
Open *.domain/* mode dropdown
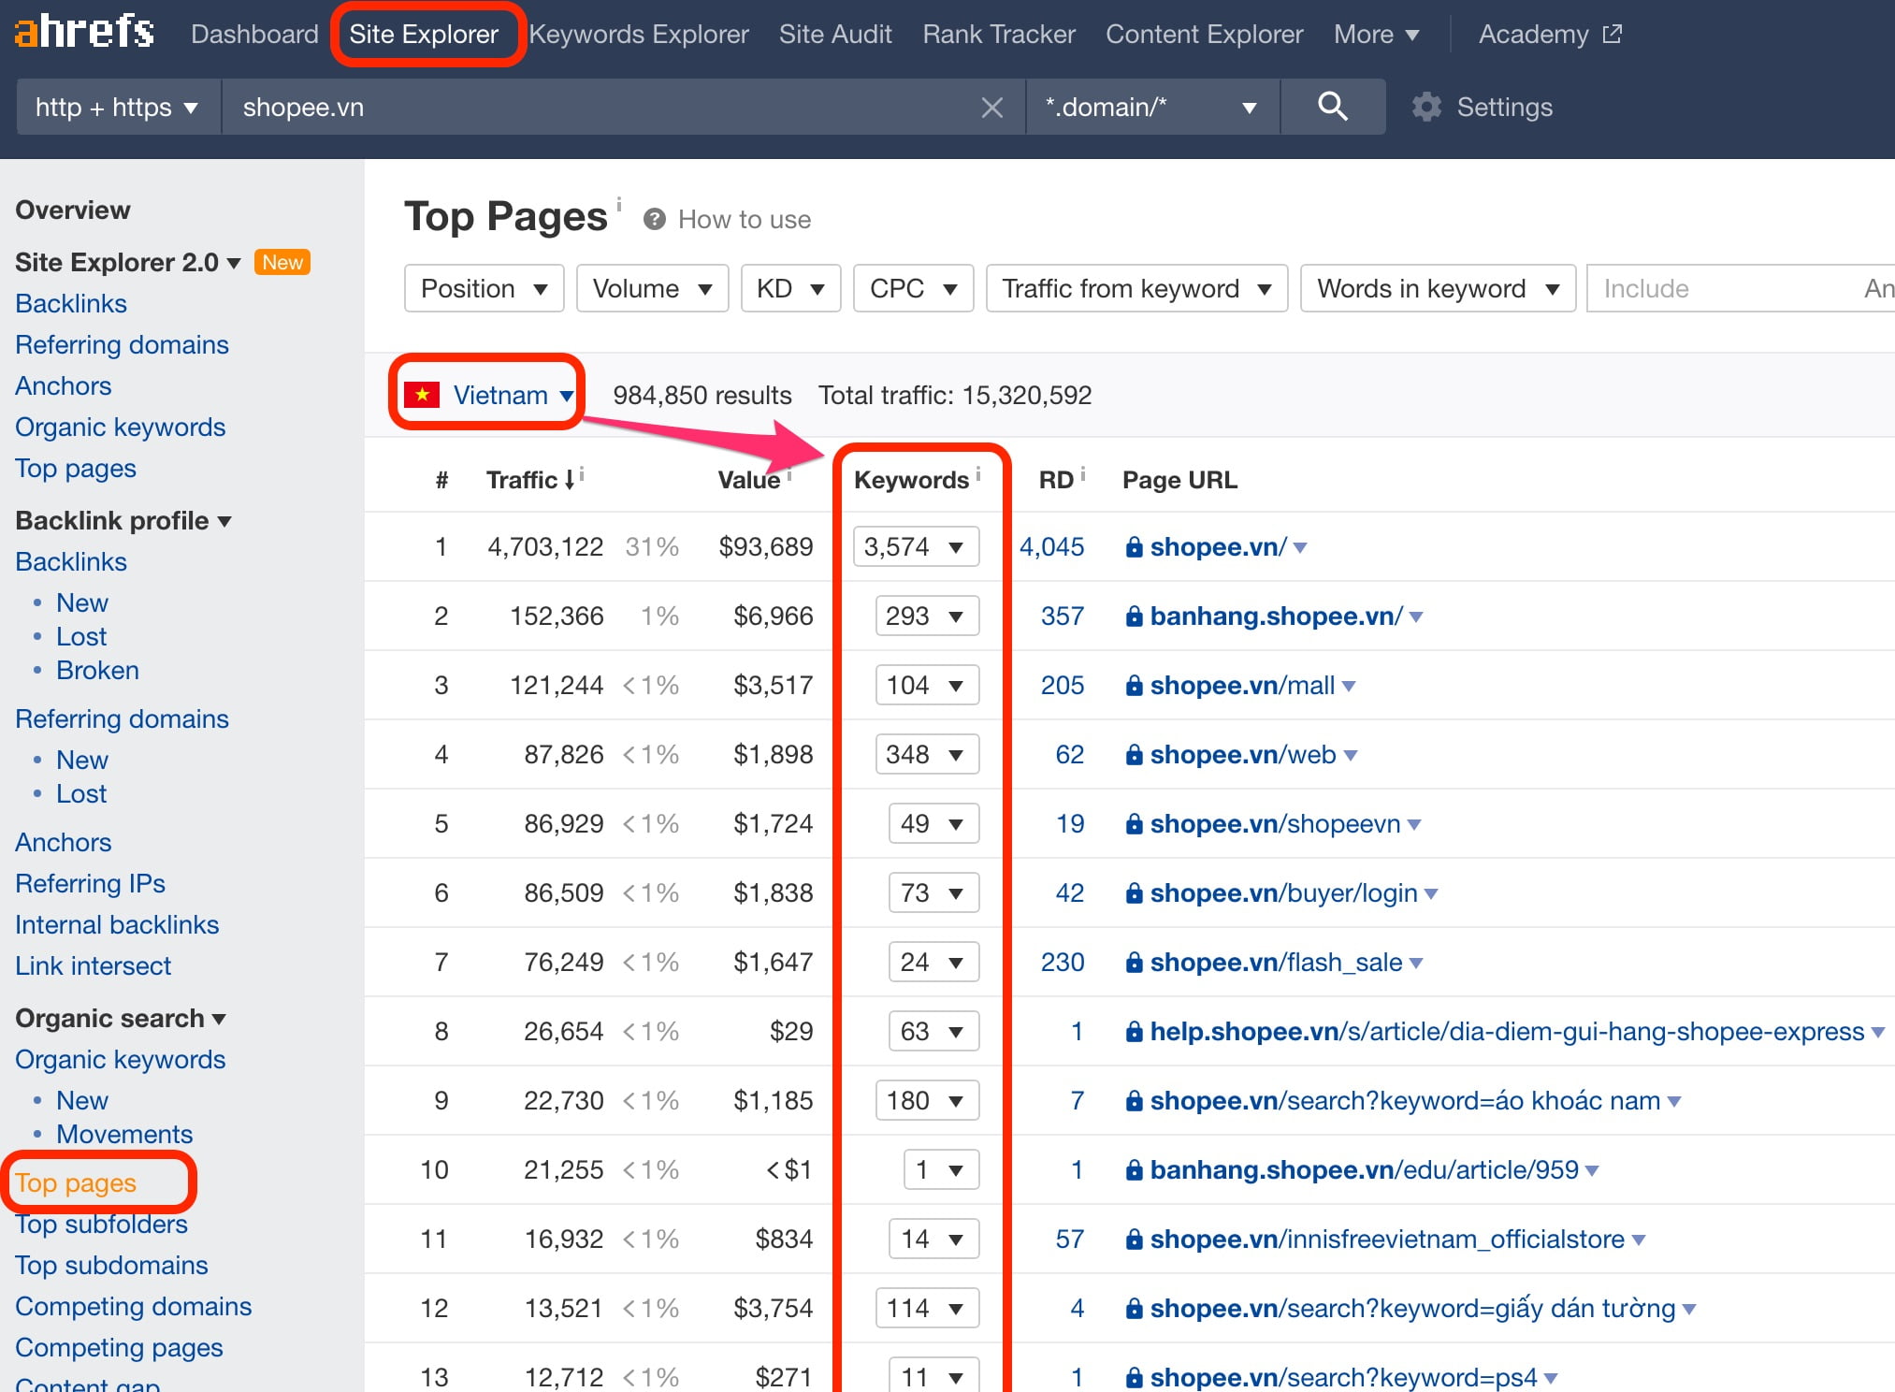coord(1152,107)
